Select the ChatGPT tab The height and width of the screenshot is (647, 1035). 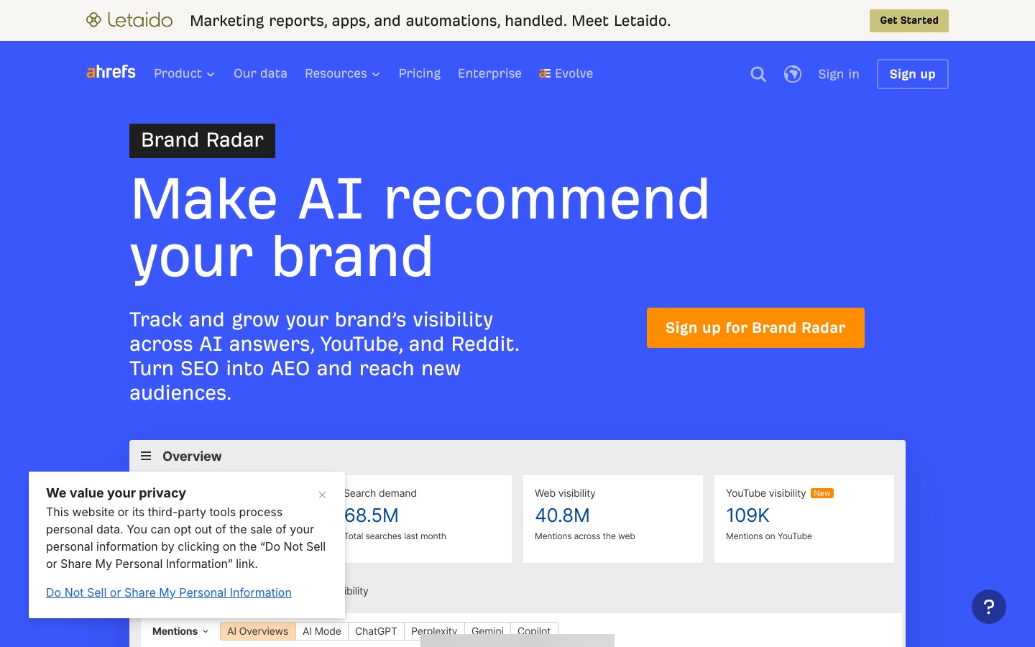[376, 631]
